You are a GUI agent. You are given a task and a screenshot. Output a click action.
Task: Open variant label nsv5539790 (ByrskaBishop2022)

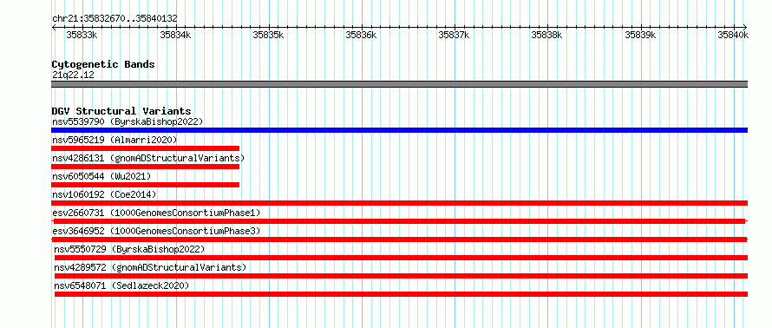(x=128, y=121)
